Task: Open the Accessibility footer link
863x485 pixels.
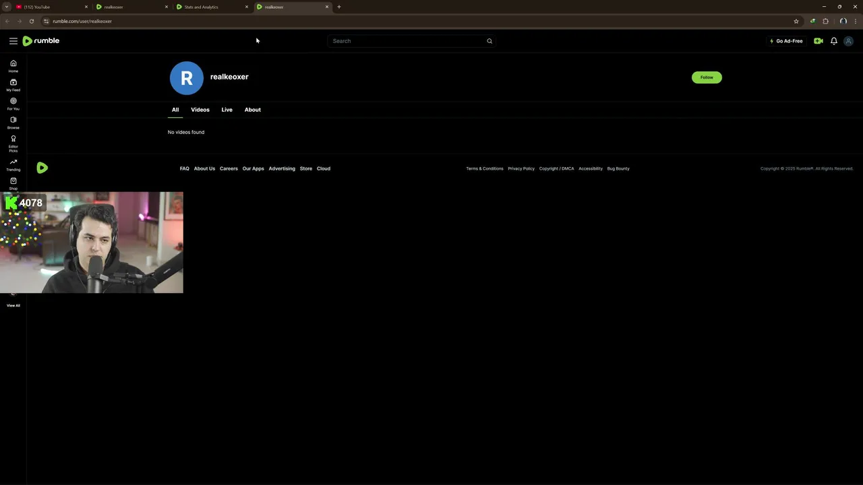Action: coord(591,168)
